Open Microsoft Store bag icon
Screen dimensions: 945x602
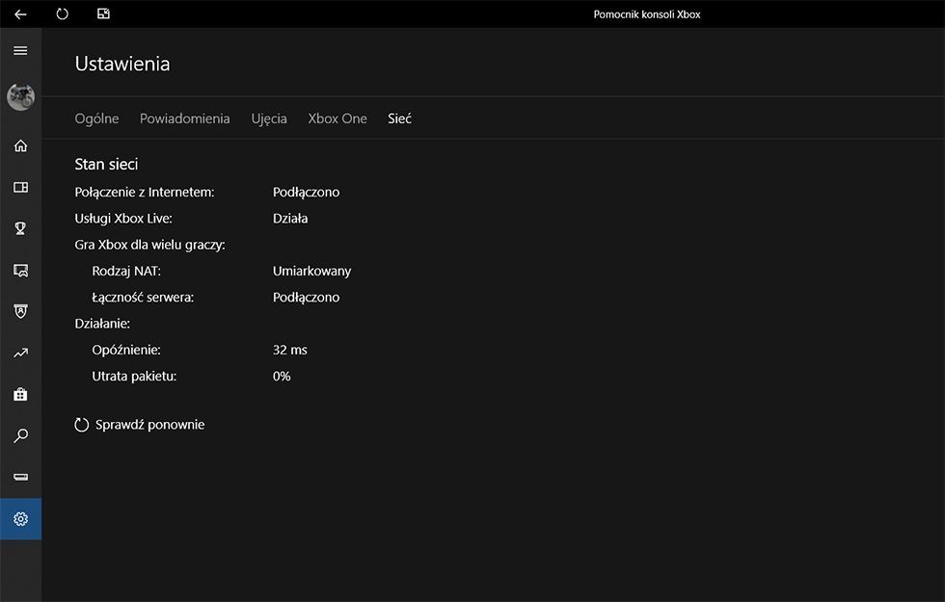point(20,395)
